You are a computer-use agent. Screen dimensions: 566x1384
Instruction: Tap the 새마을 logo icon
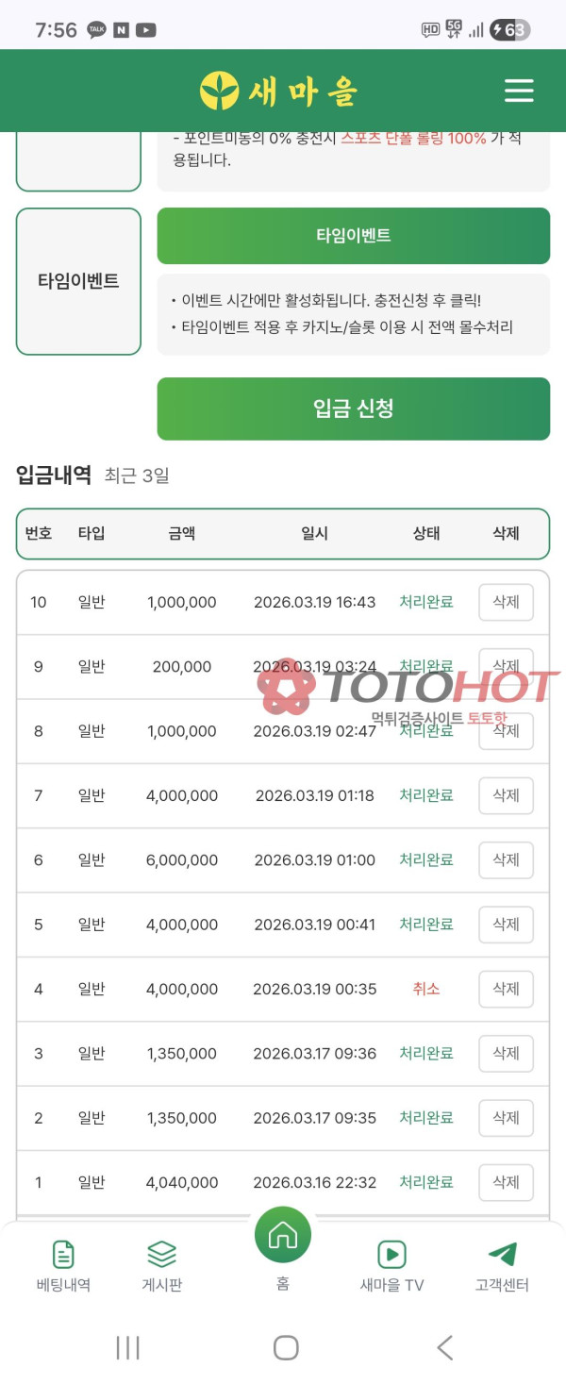[219, 91]
